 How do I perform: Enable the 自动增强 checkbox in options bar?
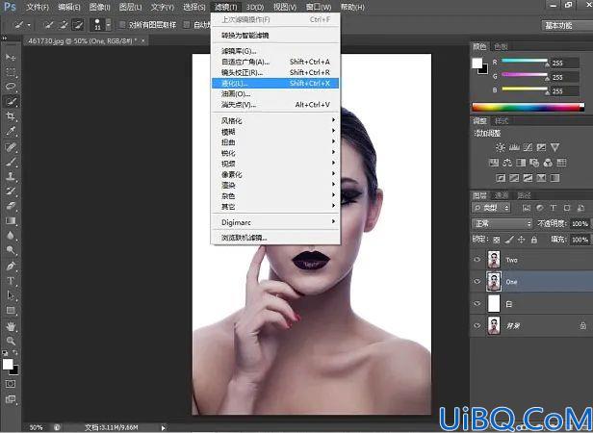click(x=186, y=25)
